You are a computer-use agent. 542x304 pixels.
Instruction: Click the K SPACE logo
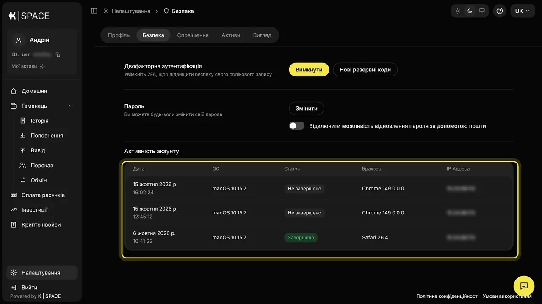tap(29, 16)
